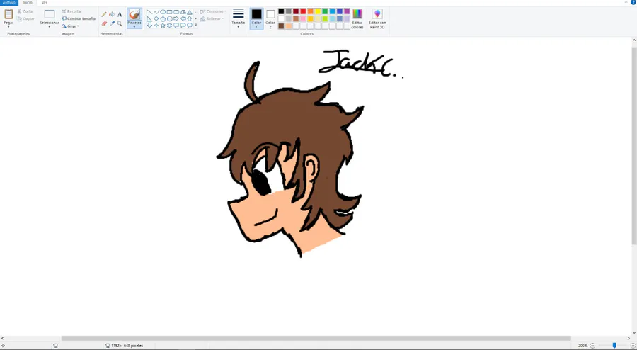The image size is (637, 350).
Task: Choose the down arrow shape
Action: pyautogui.click(x=149, y=26)
